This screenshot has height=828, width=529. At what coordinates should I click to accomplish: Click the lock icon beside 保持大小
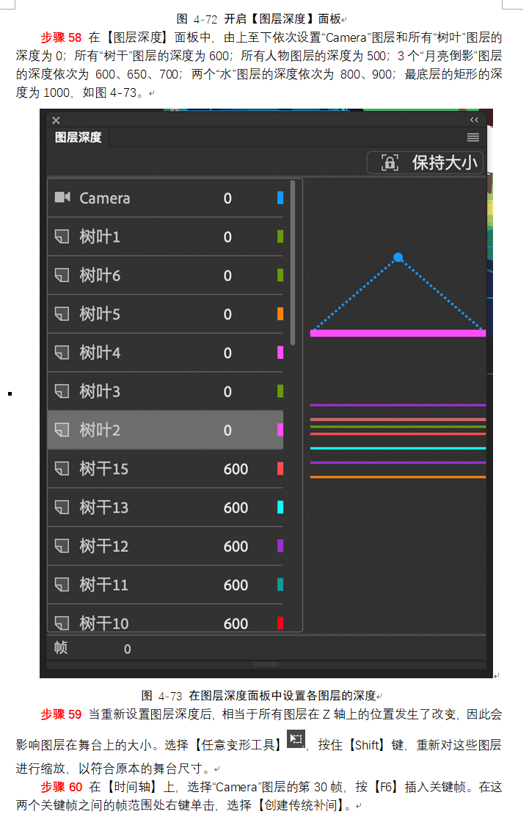coord(390,163)
